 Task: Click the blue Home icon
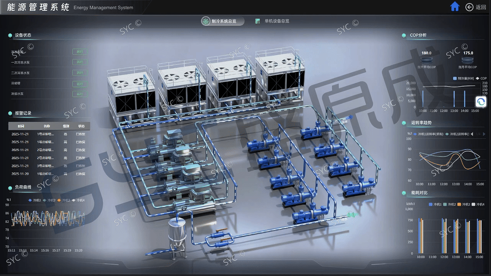click(455, 6)
